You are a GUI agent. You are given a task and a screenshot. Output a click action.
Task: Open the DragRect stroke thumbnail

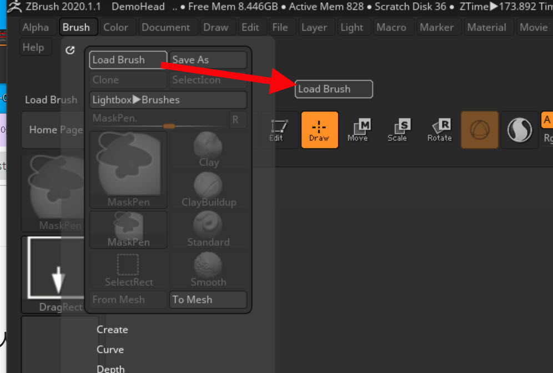[x=54, y=275]
